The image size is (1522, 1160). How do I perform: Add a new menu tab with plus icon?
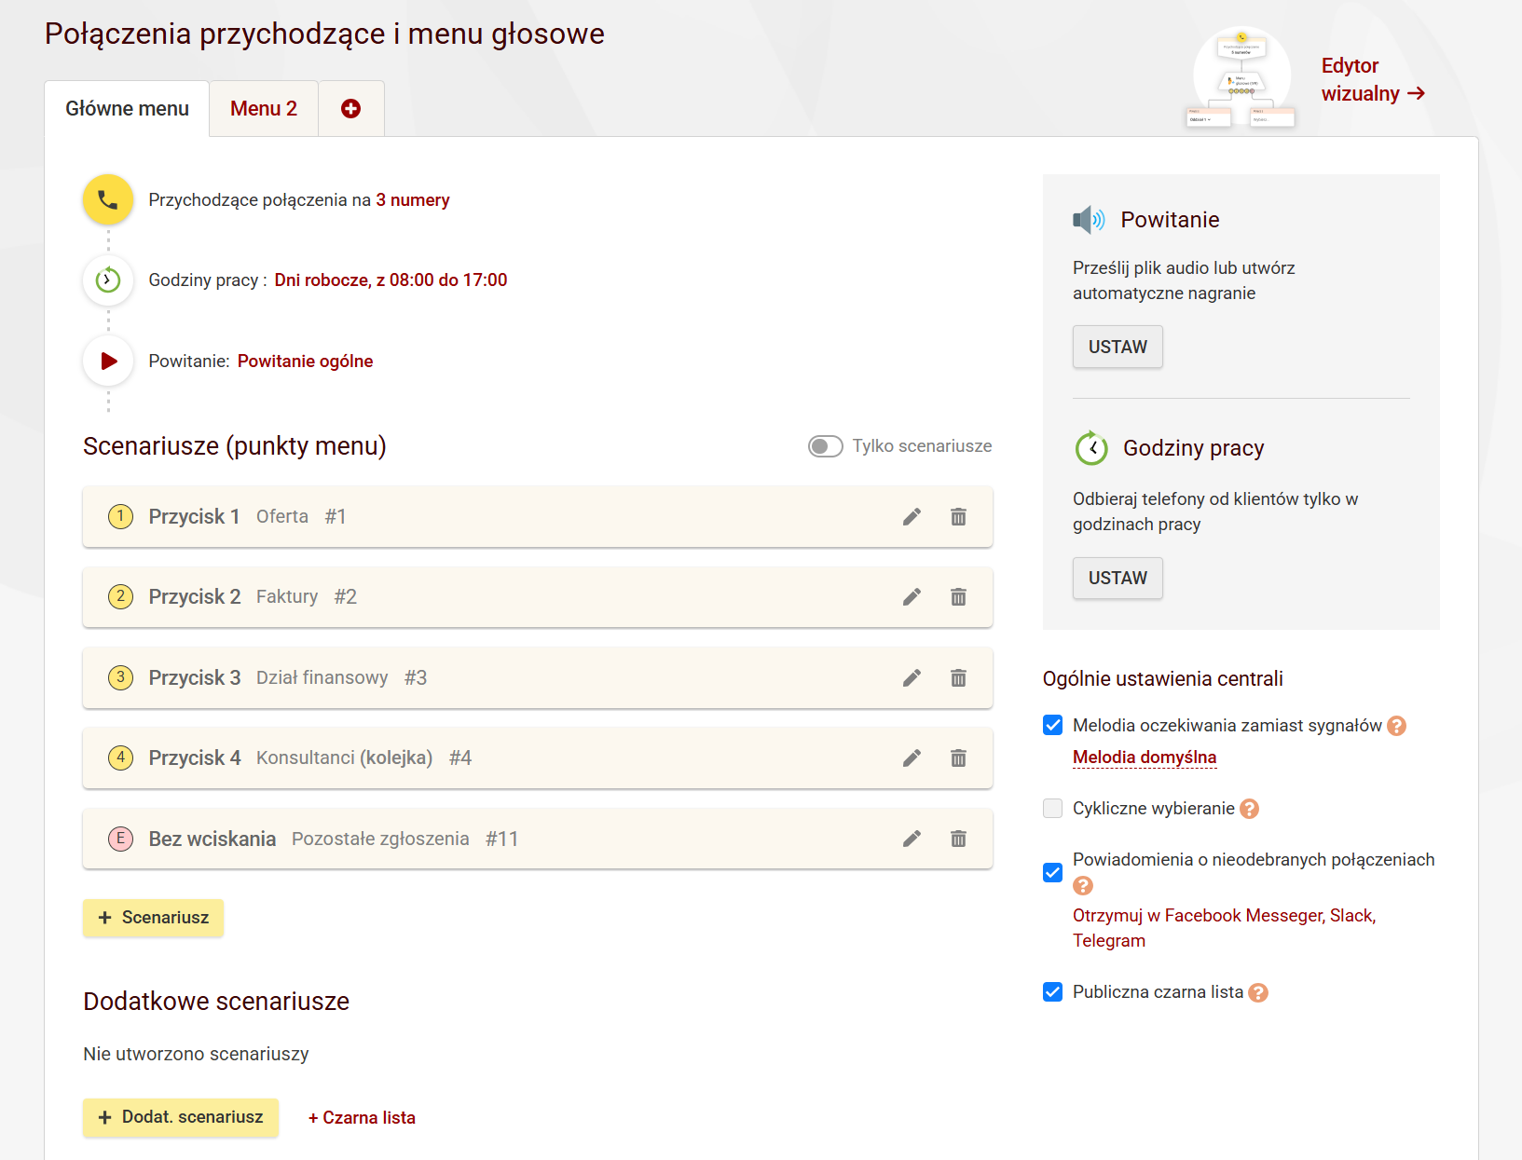tap(350, 109)
